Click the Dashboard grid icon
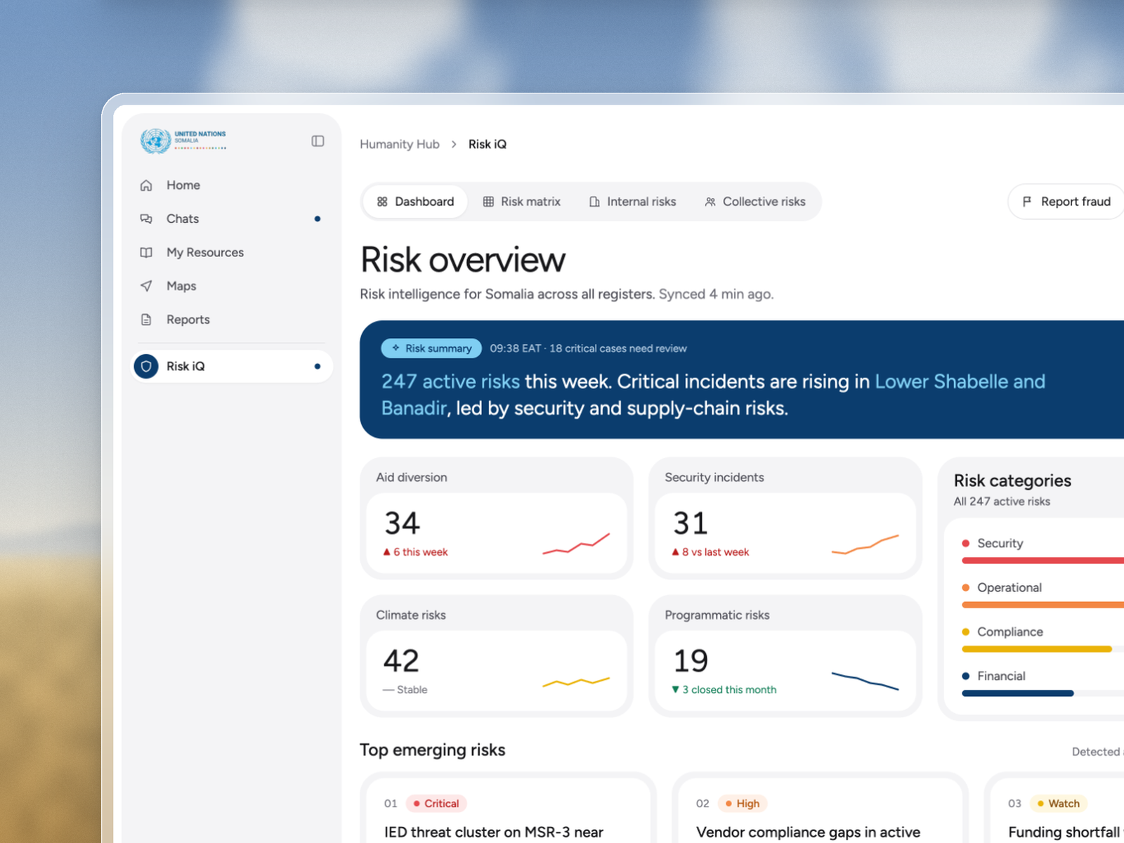This screenshot has width=1124, height=843. [x=382, y=202]
